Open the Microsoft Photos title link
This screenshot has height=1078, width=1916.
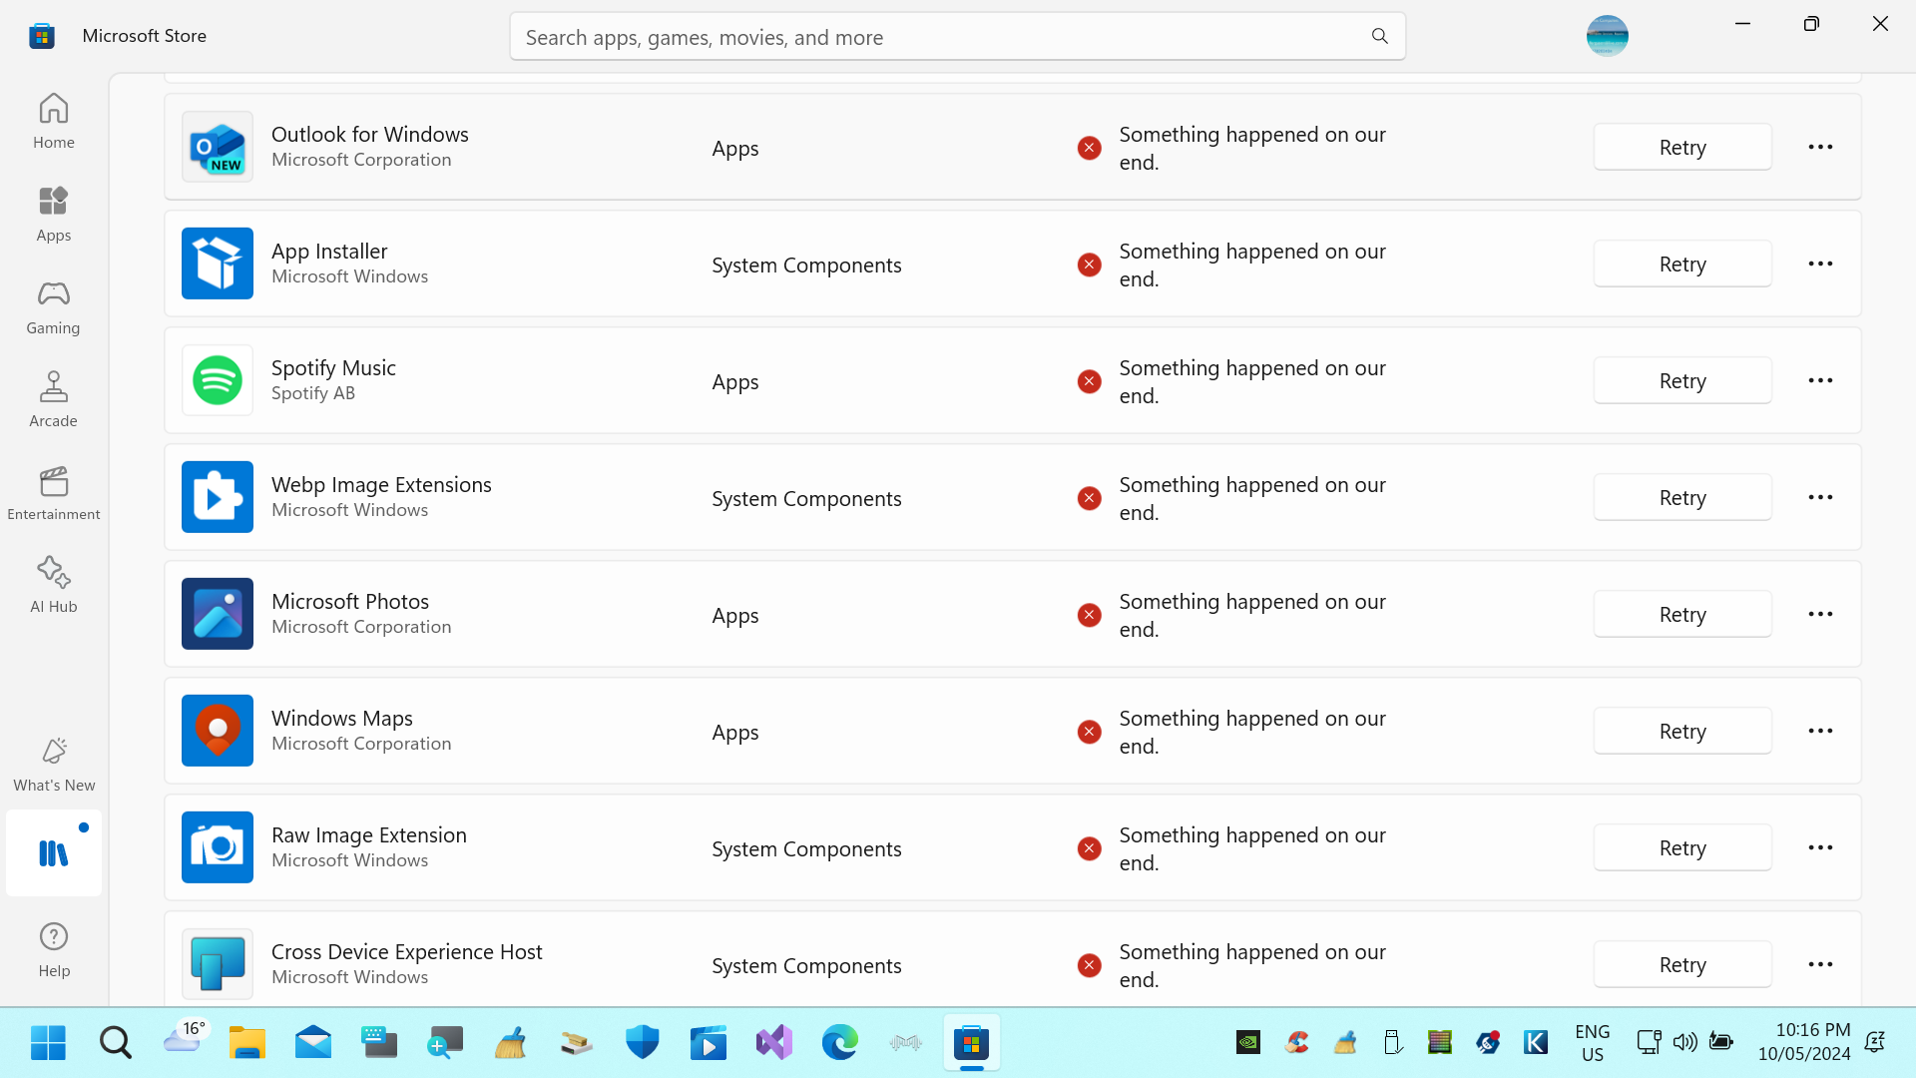[350, 601]
